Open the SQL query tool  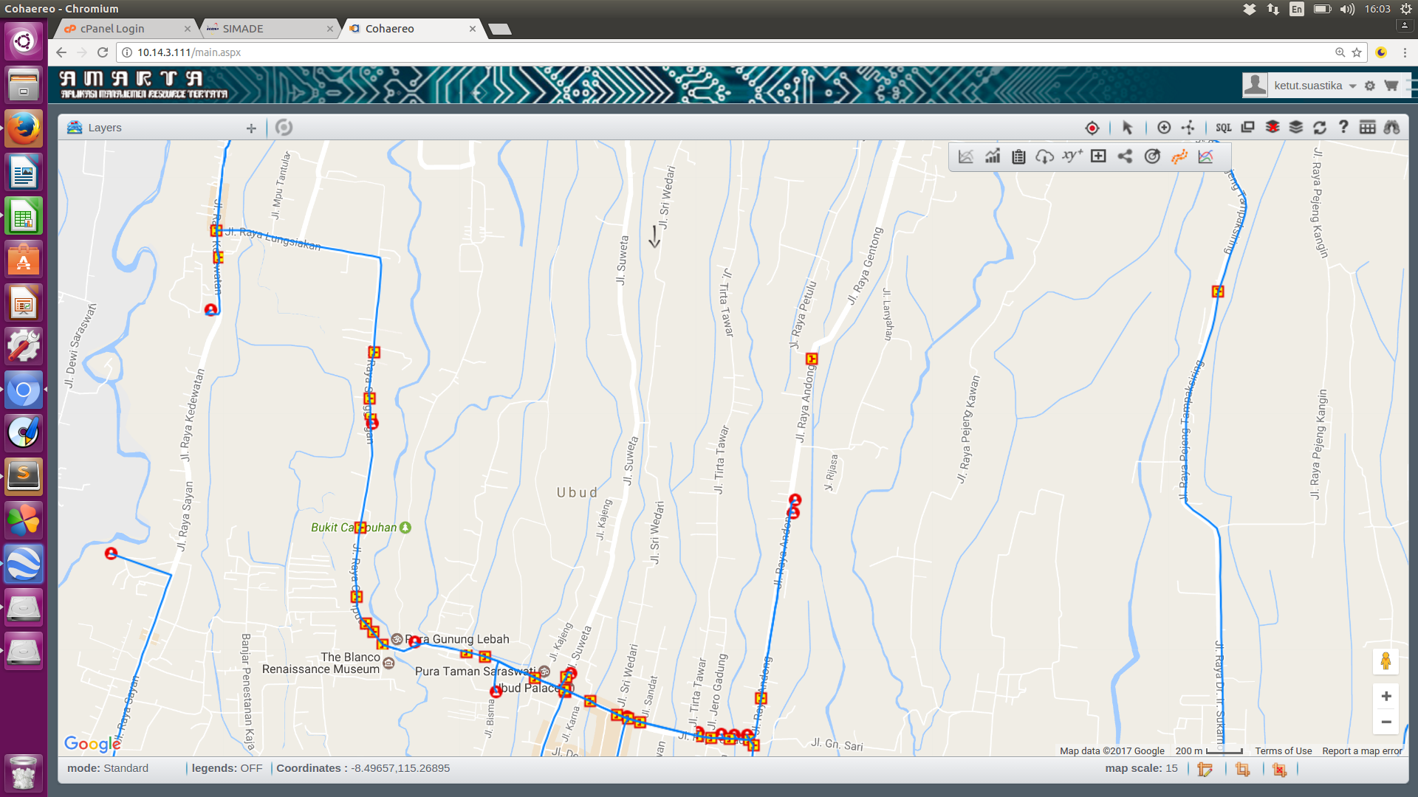(1223, 128)
